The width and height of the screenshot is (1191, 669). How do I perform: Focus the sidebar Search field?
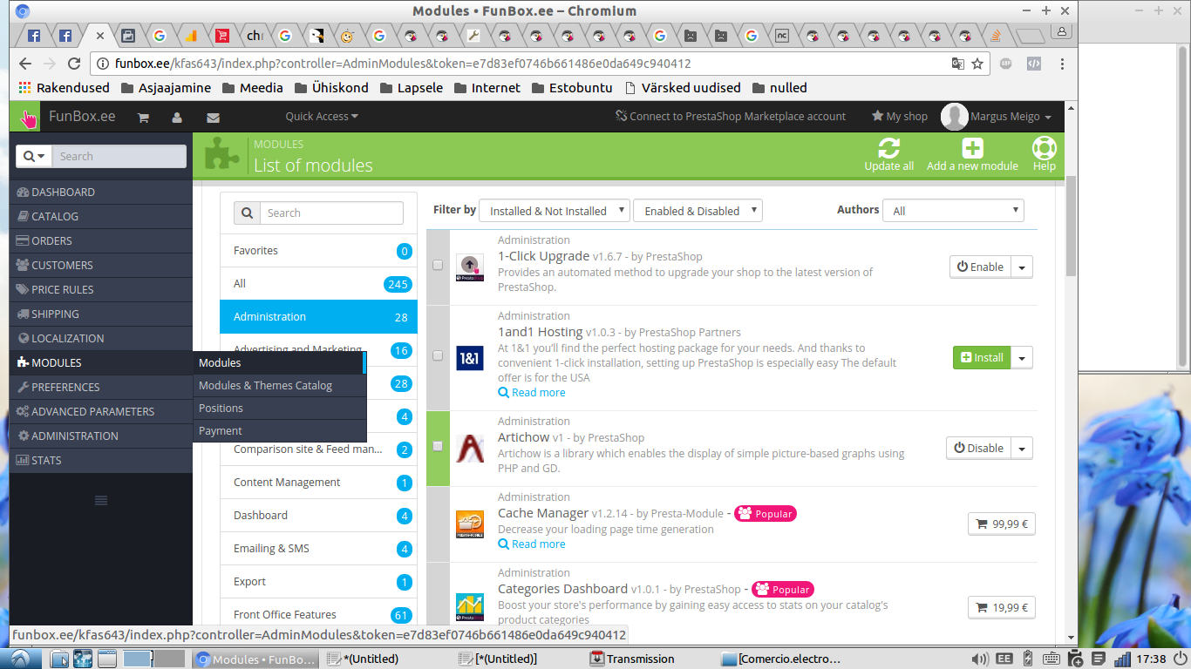tap(119, 156)
